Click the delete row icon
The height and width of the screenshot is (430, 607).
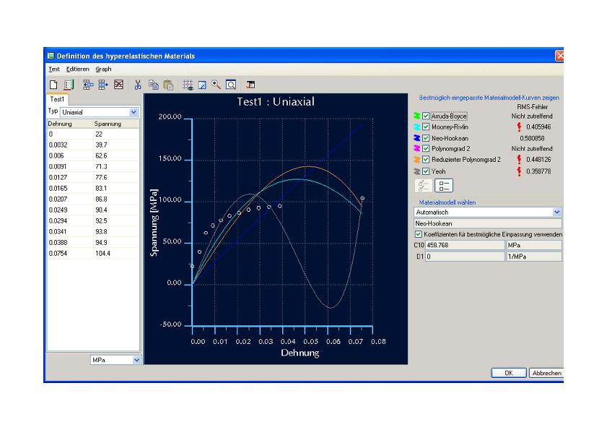click(x=118, y=85)
